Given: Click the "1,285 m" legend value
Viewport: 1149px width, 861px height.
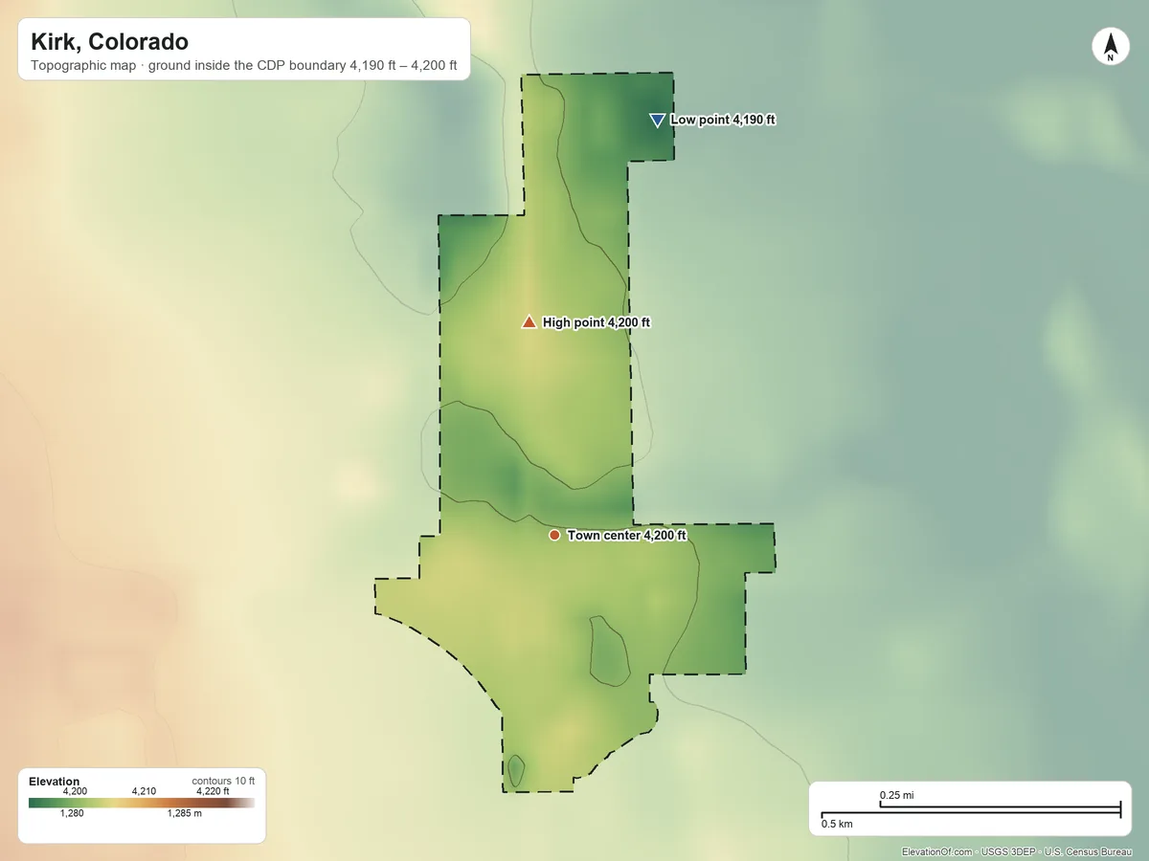Looking at the screenshot, I should click(185, 814).
